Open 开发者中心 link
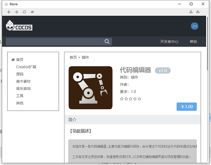The image size is (211, 165). click(169, 42)
